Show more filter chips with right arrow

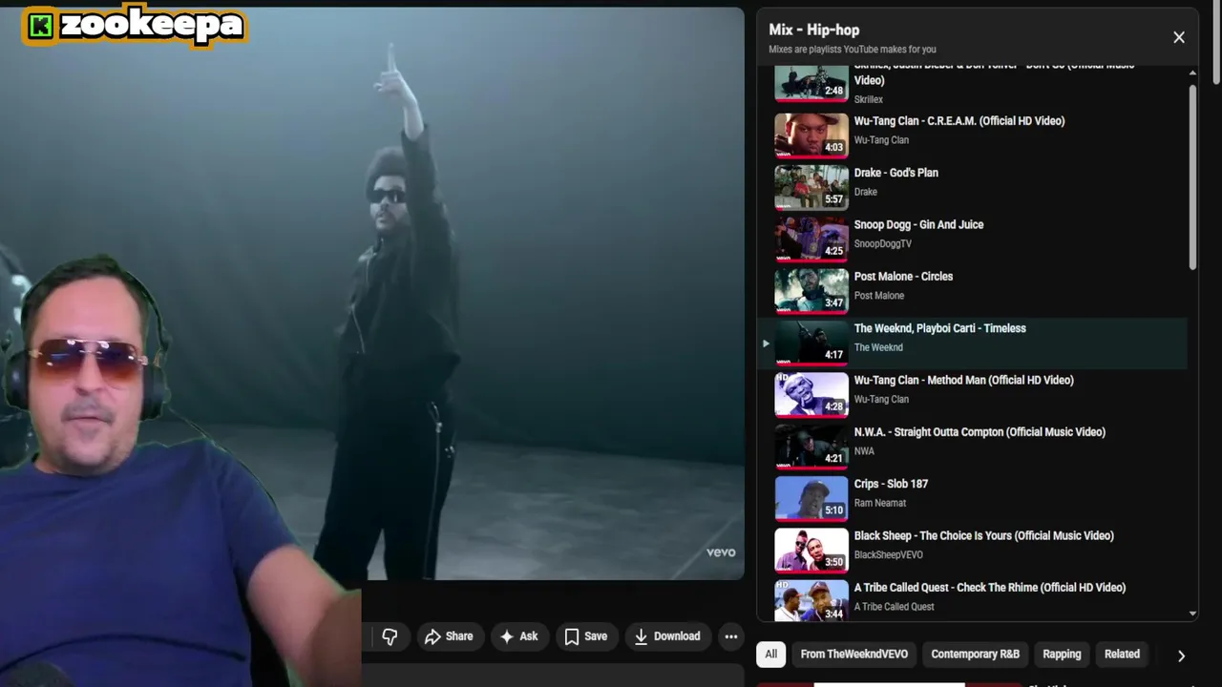pyautogui.click(x=1181, y=656)
